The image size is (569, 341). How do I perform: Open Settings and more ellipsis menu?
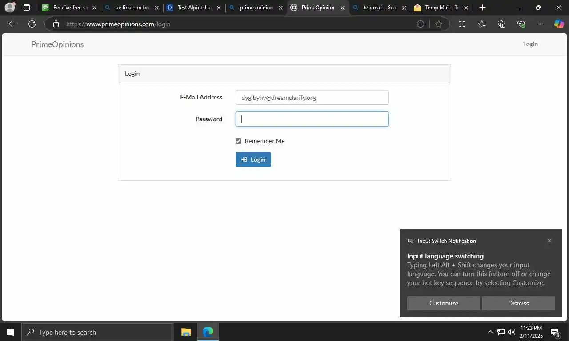pos(540,24)
